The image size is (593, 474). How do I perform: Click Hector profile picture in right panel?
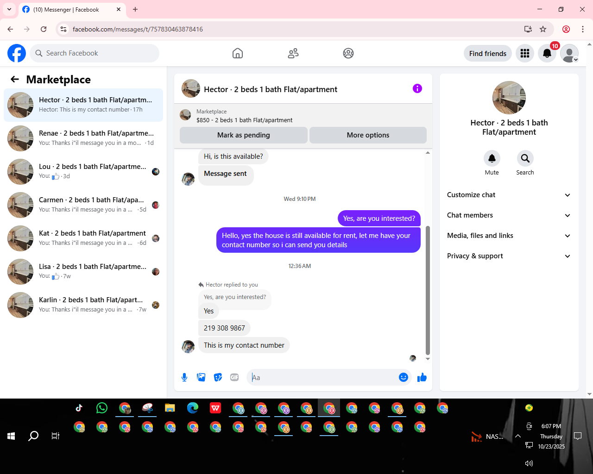point(509,98)
